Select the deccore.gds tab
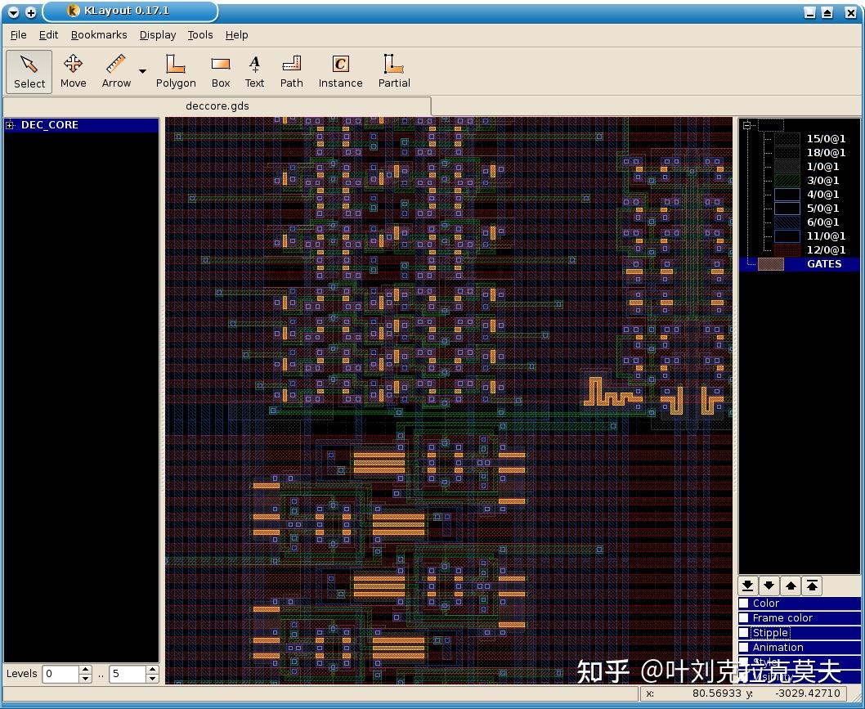The height and width of the screenshot is (709, 865). tap(217, 105)
